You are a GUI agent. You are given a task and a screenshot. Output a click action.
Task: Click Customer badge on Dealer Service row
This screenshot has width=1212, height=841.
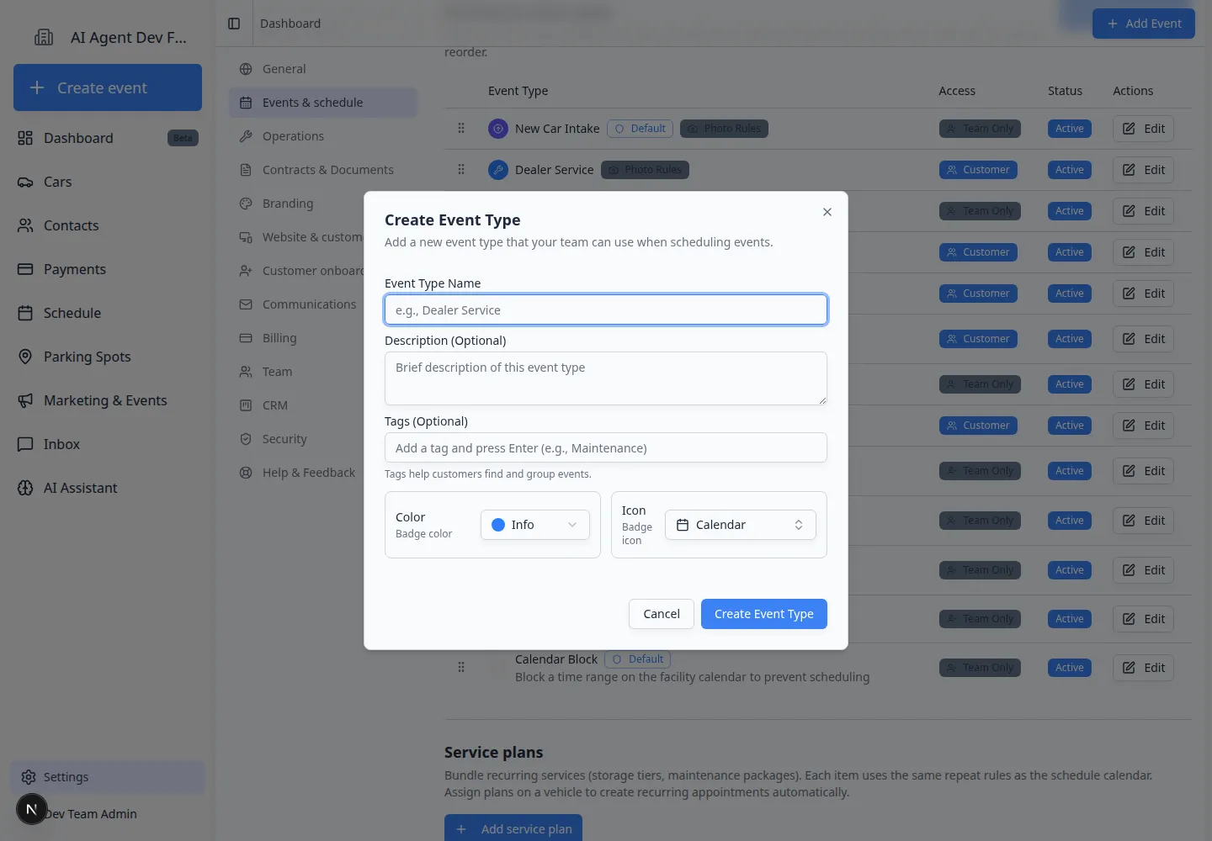pyautogui.click(x=978, y=170)
